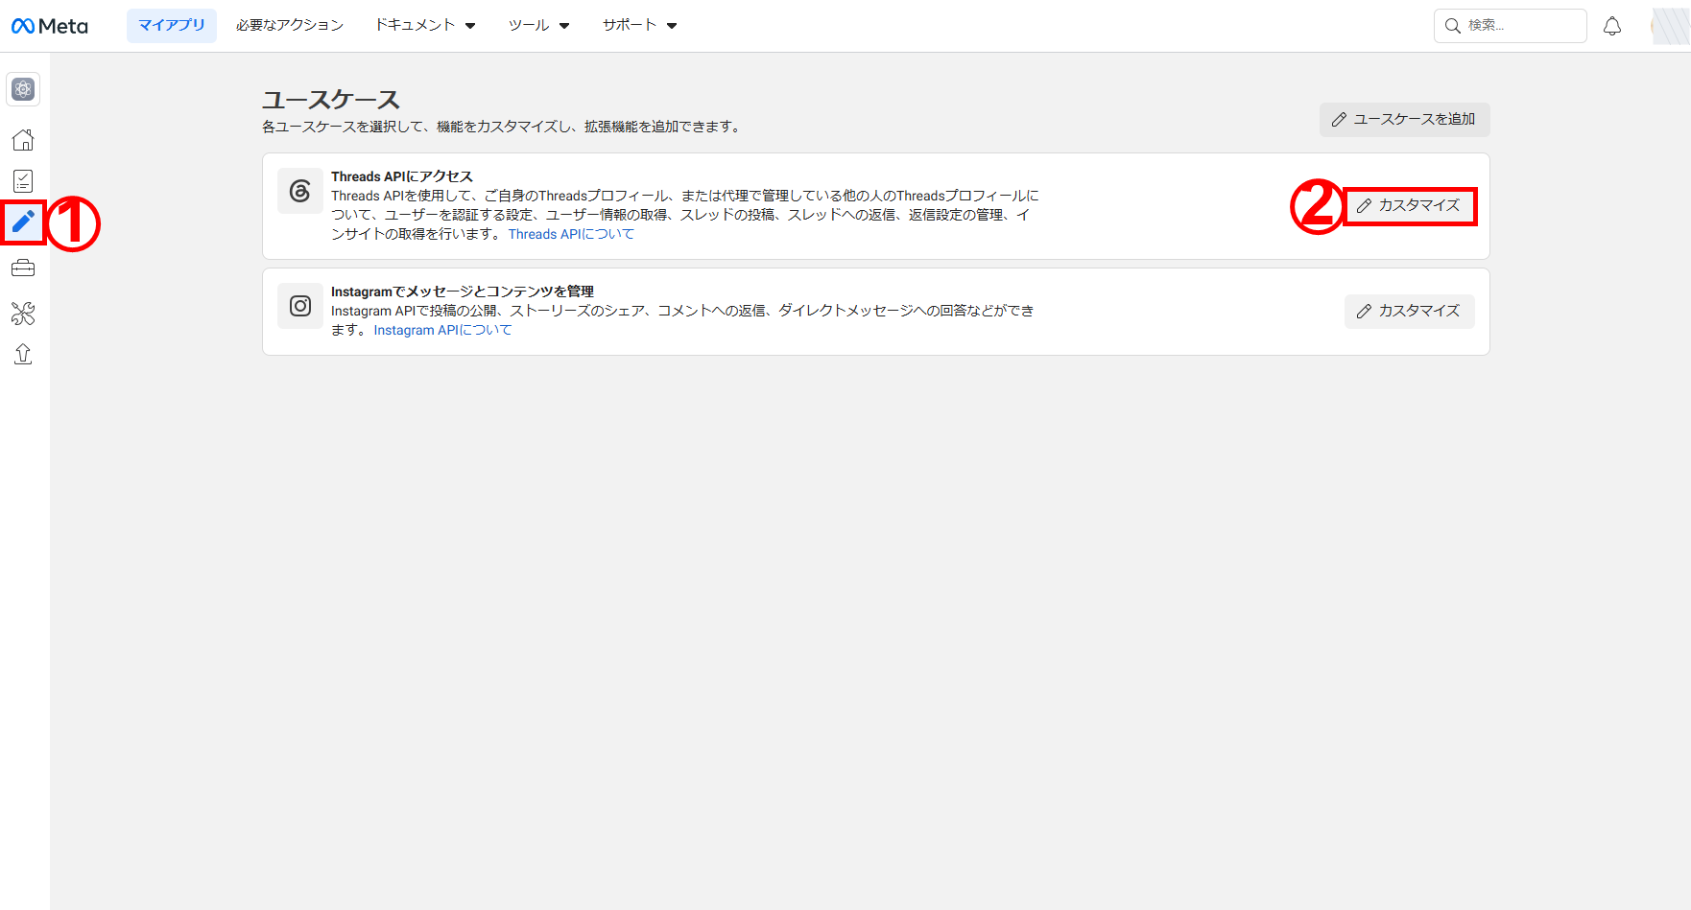Open the app icon in sidebar
Screen dimensions: 1691x910
point(23,89)
